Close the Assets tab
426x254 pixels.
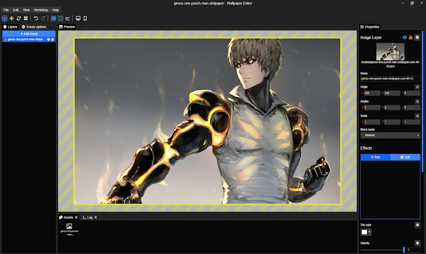point(76,217)
